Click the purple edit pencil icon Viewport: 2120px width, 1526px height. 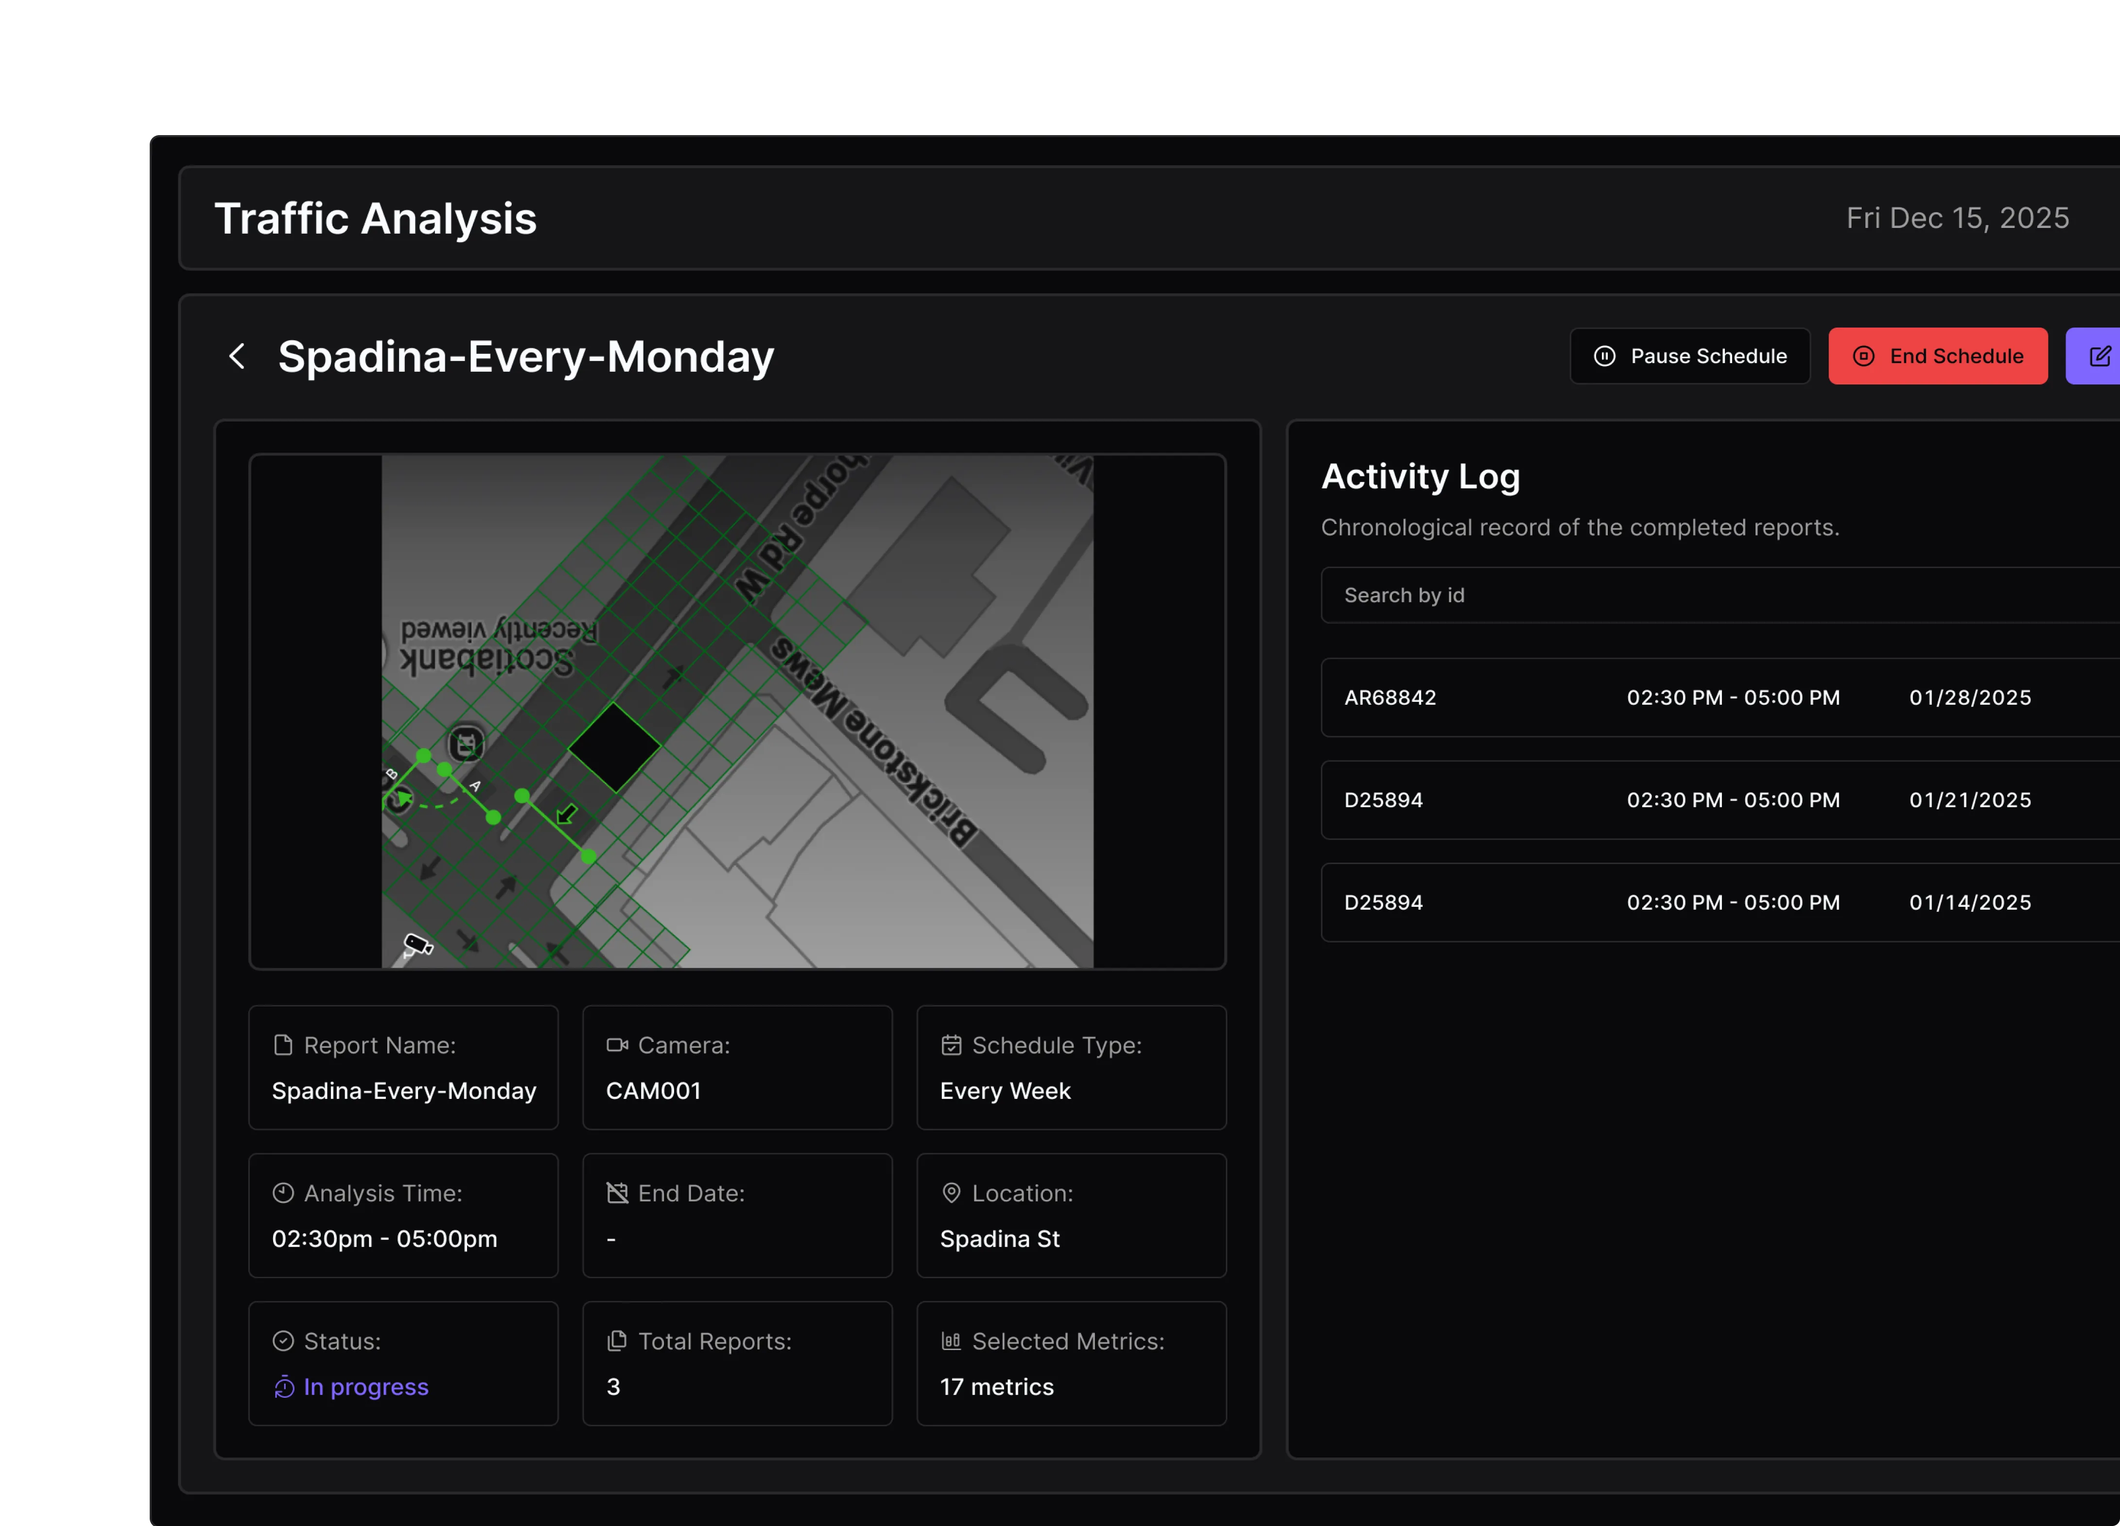(2100, 356)
